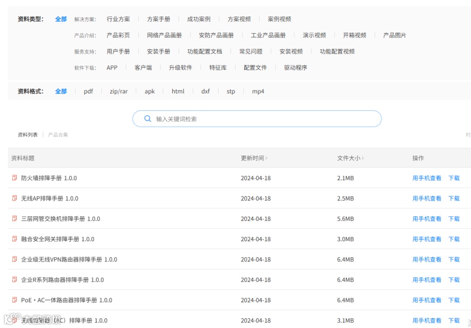This screenshot has height=328, width=471.
Task: Click PDF icon for 企业R系列路由器排障手册
Action: (x=14, y=280)
